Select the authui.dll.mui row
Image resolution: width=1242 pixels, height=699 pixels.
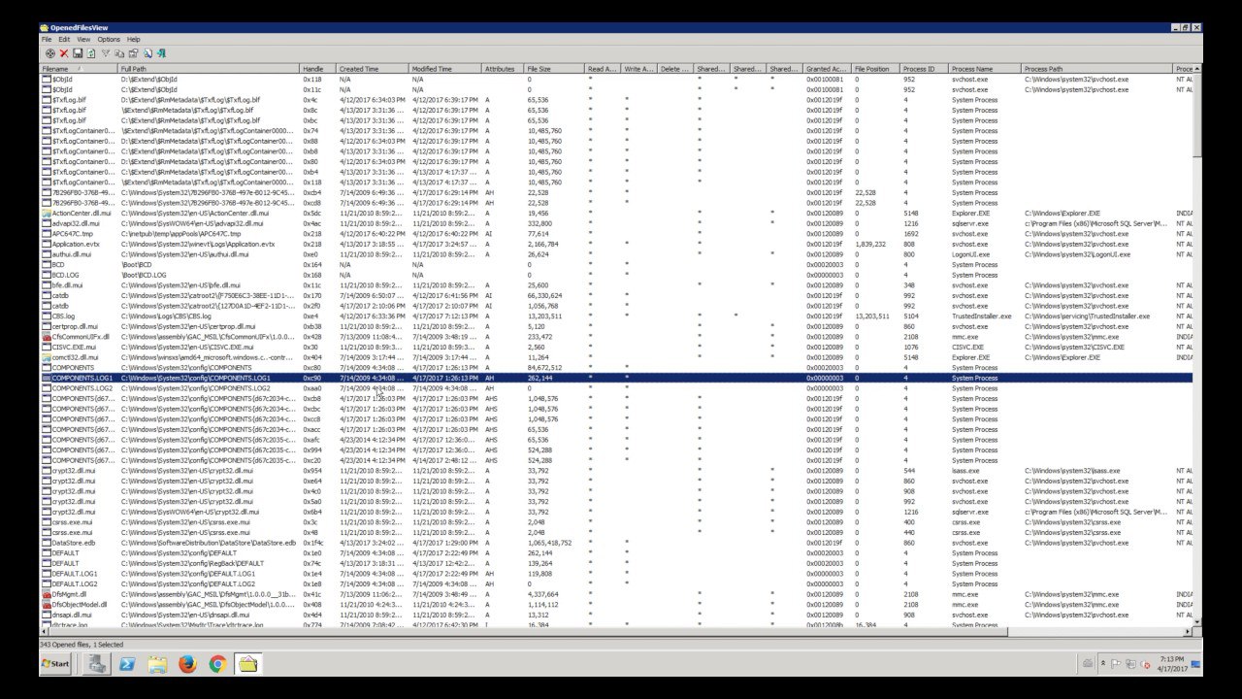[616, 254]
